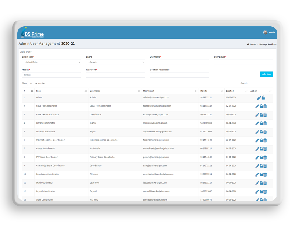Viewport: 295px width, 226px height.
Task: Delete the Permission Coordinator row
Action: pyautogui.click(x=265, y=174)
